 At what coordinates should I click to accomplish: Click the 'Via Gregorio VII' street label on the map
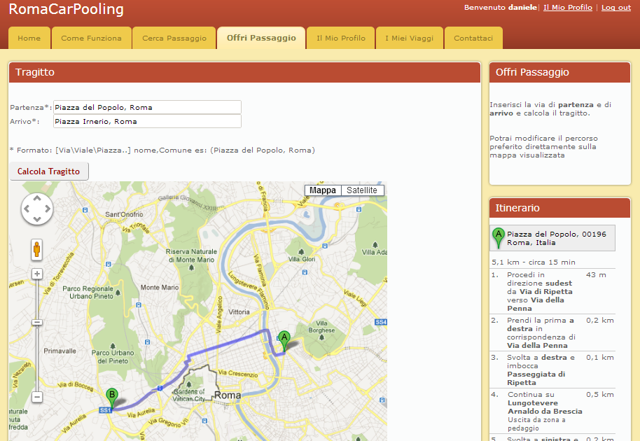point(168,422)
